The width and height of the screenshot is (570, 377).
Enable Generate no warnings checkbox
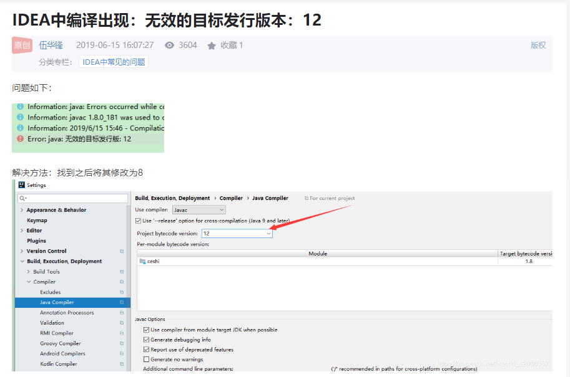(146, 359)
